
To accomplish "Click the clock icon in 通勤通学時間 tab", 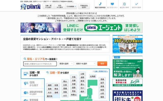I will [x=26, y=93].
